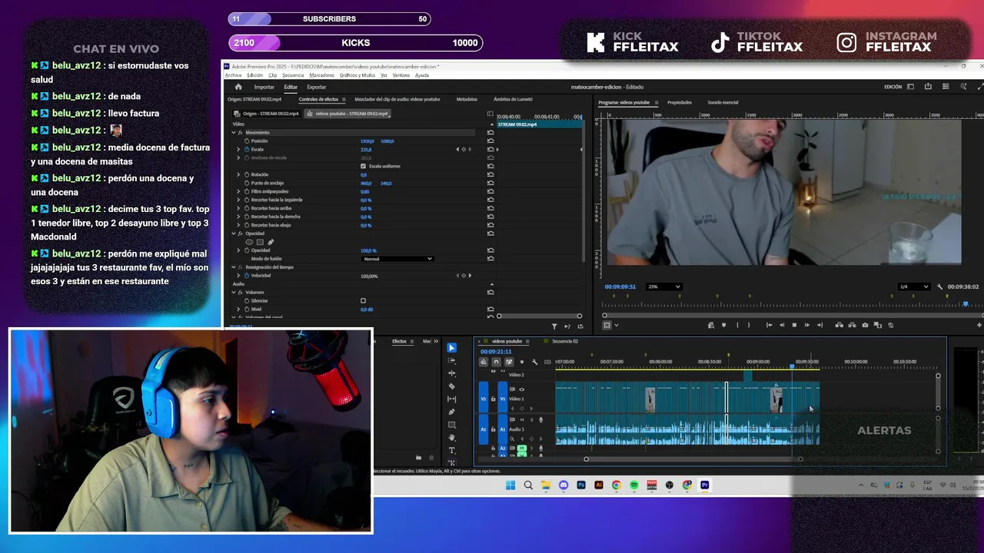
Task: Select the Pen tool in the tools panel
Action: [452, 412]
